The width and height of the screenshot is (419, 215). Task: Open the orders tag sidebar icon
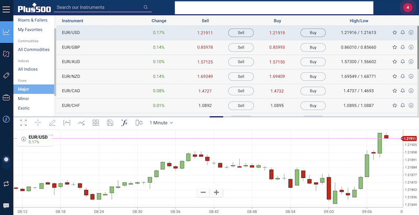pos(6,76)
